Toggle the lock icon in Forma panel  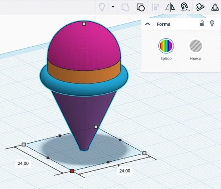(x=202, y=23)
